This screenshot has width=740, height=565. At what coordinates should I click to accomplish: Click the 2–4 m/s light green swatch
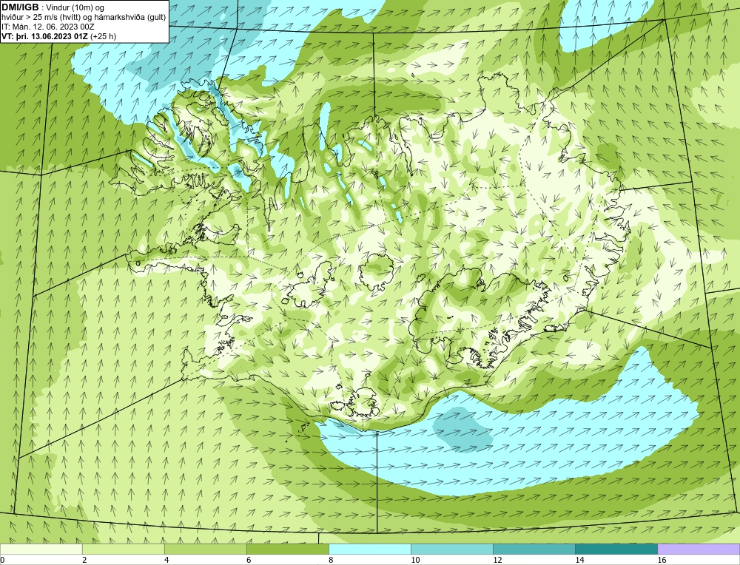point(123,549)
